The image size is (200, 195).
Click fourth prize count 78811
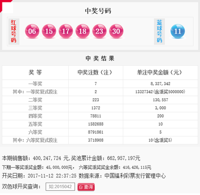coord(96,116)
